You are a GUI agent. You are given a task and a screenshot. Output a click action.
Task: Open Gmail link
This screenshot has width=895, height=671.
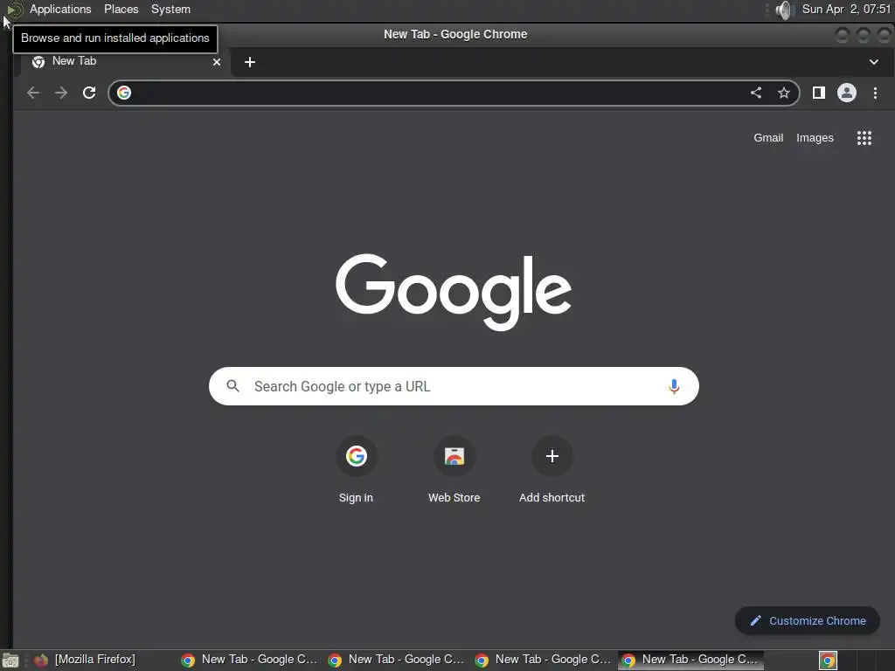coord(768,137)
